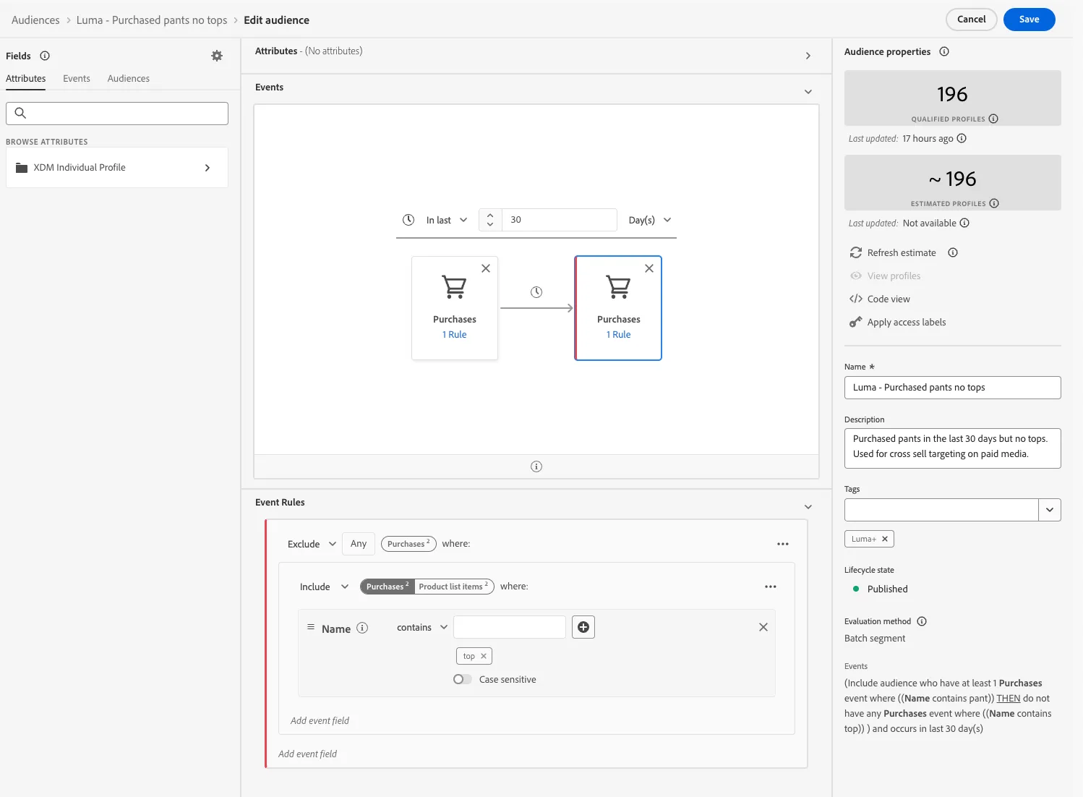Click the info icon next to Name field
1083x797 pixels.
tap(362, 628)
